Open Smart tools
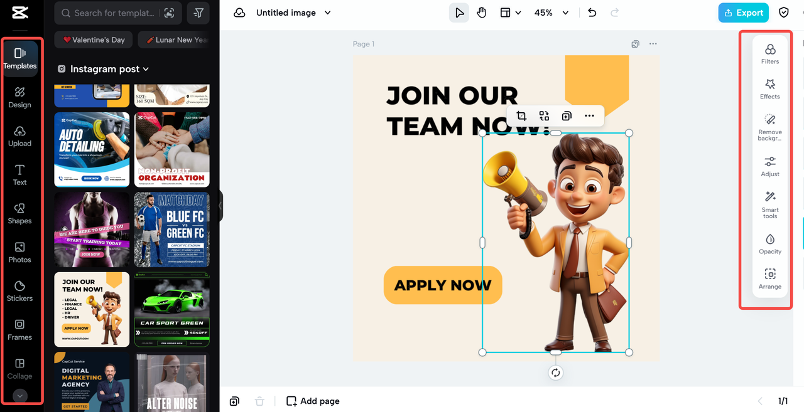This screenshot has width=804, height=412. click(x=770, y=205)
